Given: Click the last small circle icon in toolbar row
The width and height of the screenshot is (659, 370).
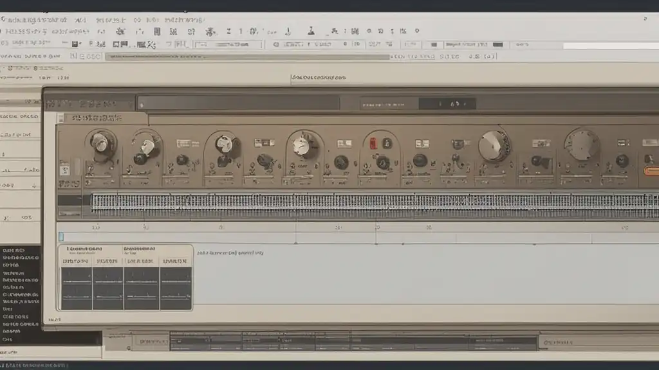Looking at the screenshot, I should 417,31.
